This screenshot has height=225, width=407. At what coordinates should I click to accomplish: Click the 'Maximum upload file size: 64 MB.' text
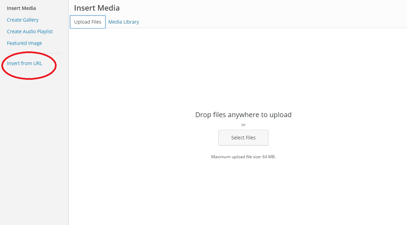[243, 157]
